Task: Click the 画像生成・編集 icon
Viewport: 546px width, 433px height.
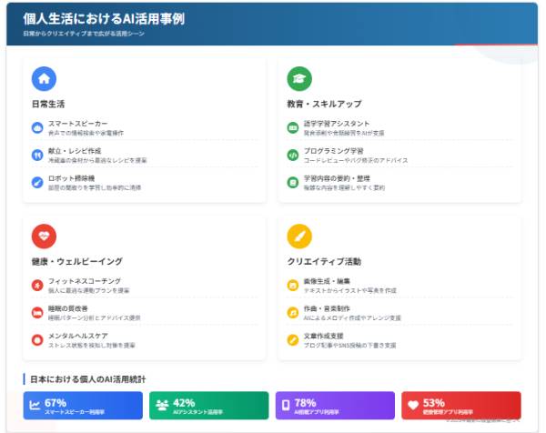Action: pyautogui.click(x=293, y=285)
